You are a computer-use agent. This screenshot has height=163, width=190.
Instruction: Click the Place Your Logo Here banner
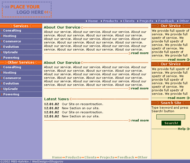27,10
